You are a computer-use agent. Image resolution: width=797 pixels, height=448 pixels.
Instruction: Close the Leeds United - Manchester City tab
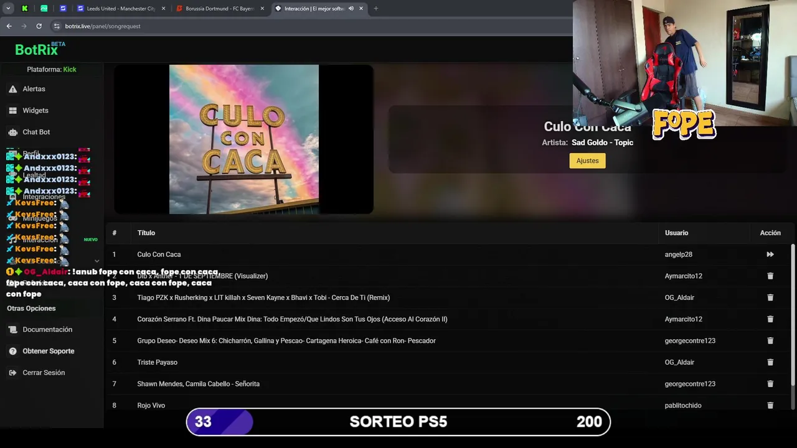(164, 9)
